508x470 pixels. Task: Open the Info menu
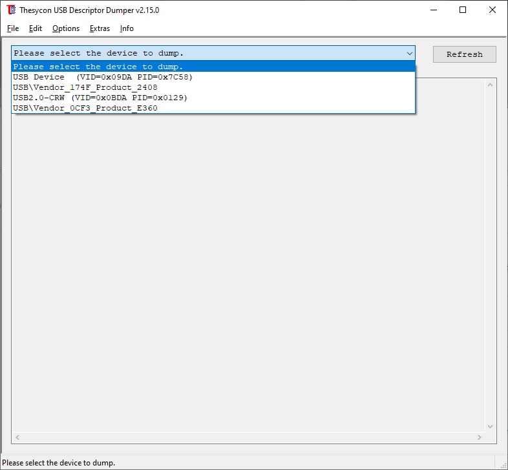pos(127,28)
